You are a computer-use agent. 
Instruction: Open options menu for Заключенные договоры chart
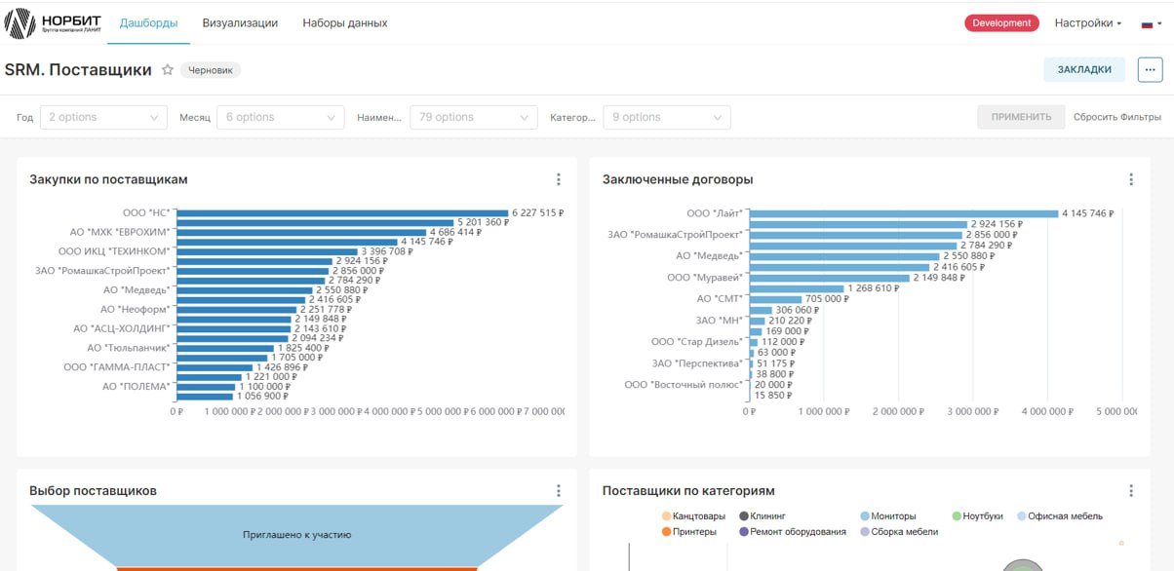pyautogui.click(x=1131, y=179)
